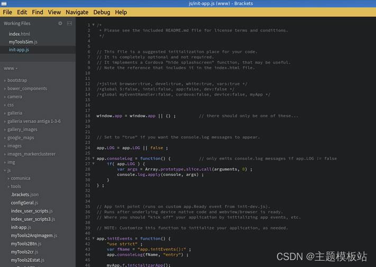Expand the google_maps folder
The height and width of the screenshot is (267, 376).
pos(21,138)
